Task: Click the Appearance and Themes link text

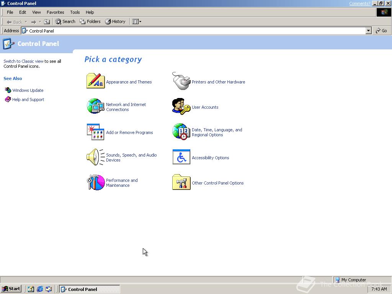Action: coord(129,82)
